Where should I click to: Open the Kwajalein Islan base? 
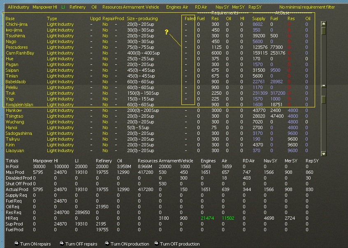coord(19,105)
